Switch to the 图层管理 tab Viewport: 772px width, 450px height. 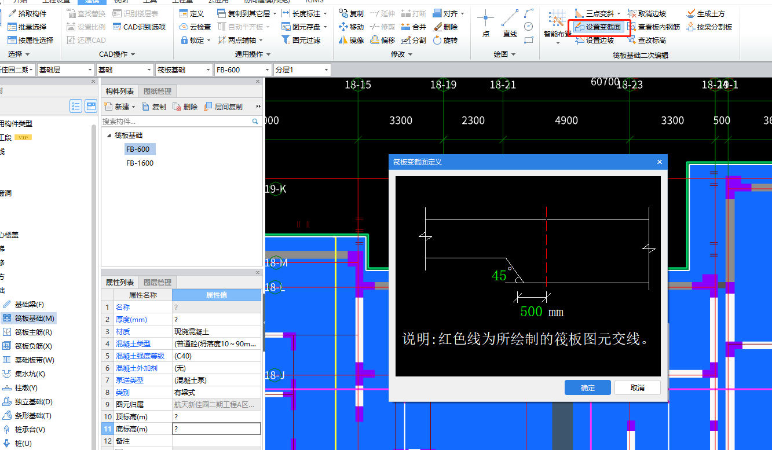coord(158,283)
